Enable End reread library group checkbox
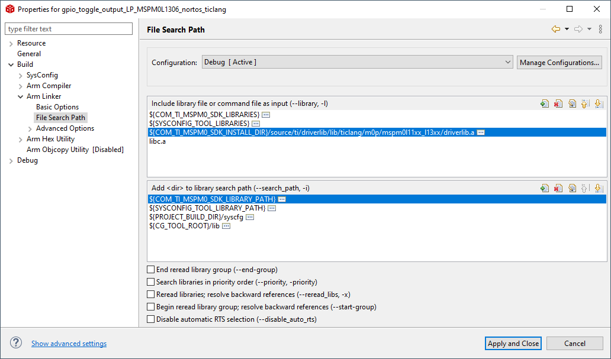 [150, 270]
